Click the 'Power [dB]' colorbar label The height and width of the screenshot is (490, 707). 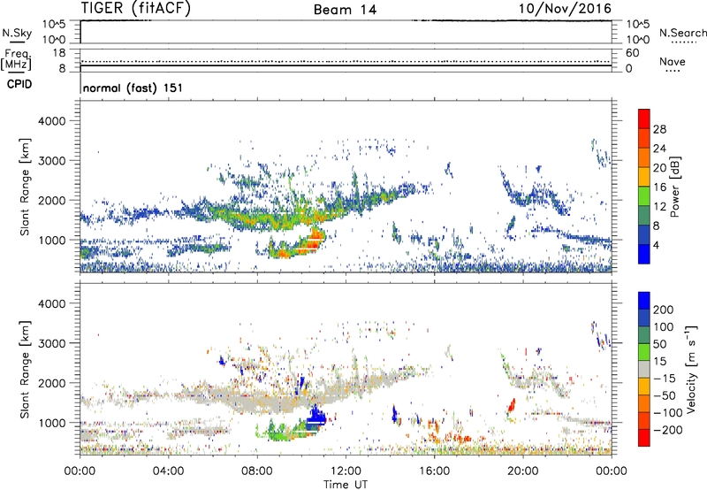pos(674,187)
